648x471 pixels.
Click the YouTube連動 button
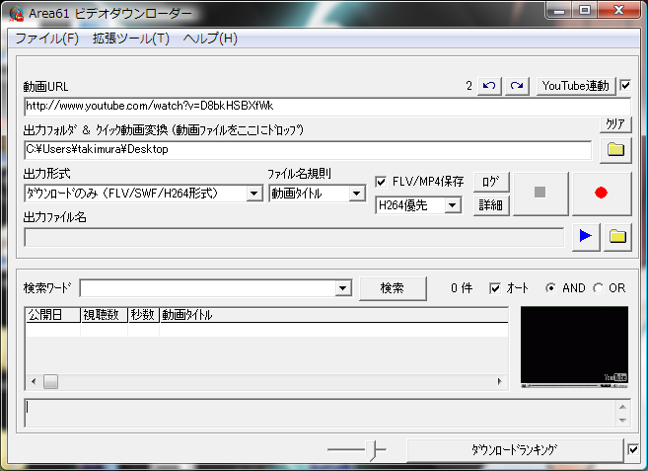point(576,86)
